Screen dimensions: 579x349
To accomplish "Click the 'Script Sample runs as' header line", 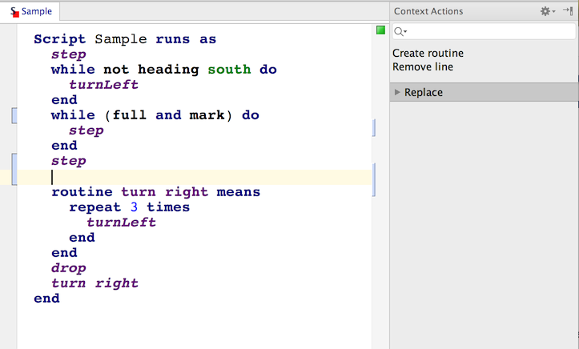I will 125,39.
